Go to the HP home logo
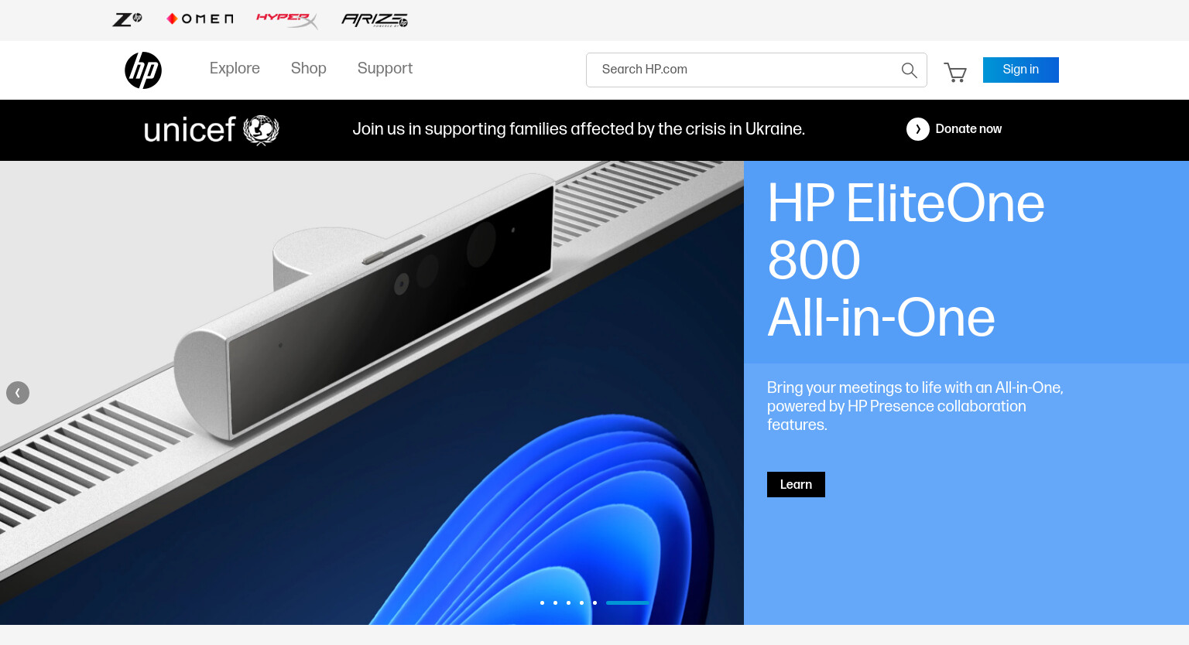Viewport: 1189px width, 645px height. [x=143, y=70]
